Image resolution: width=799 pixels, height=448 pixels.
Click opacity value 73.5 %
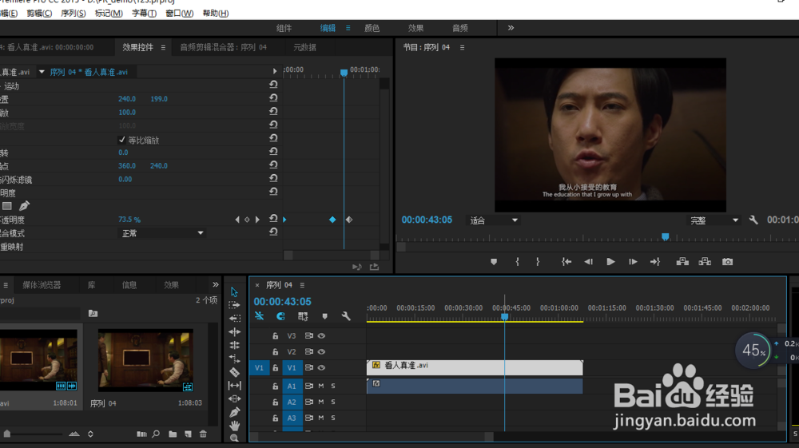[x=129, y=220]
